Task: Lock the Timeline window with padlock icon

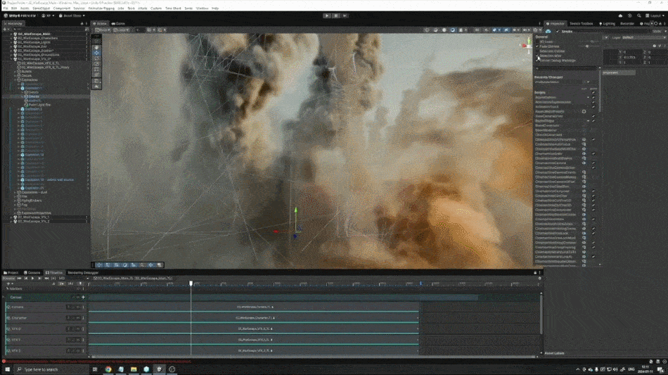Action: pyautogui.click(x=535, y=273)
